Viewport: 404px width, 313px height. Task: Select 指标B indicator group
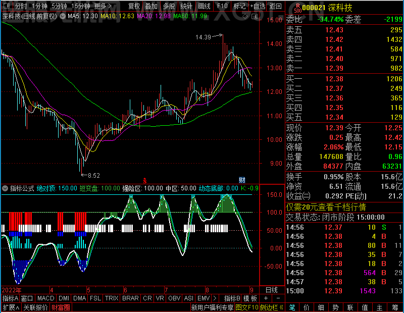pyautogui.click(x=232, y=298)
